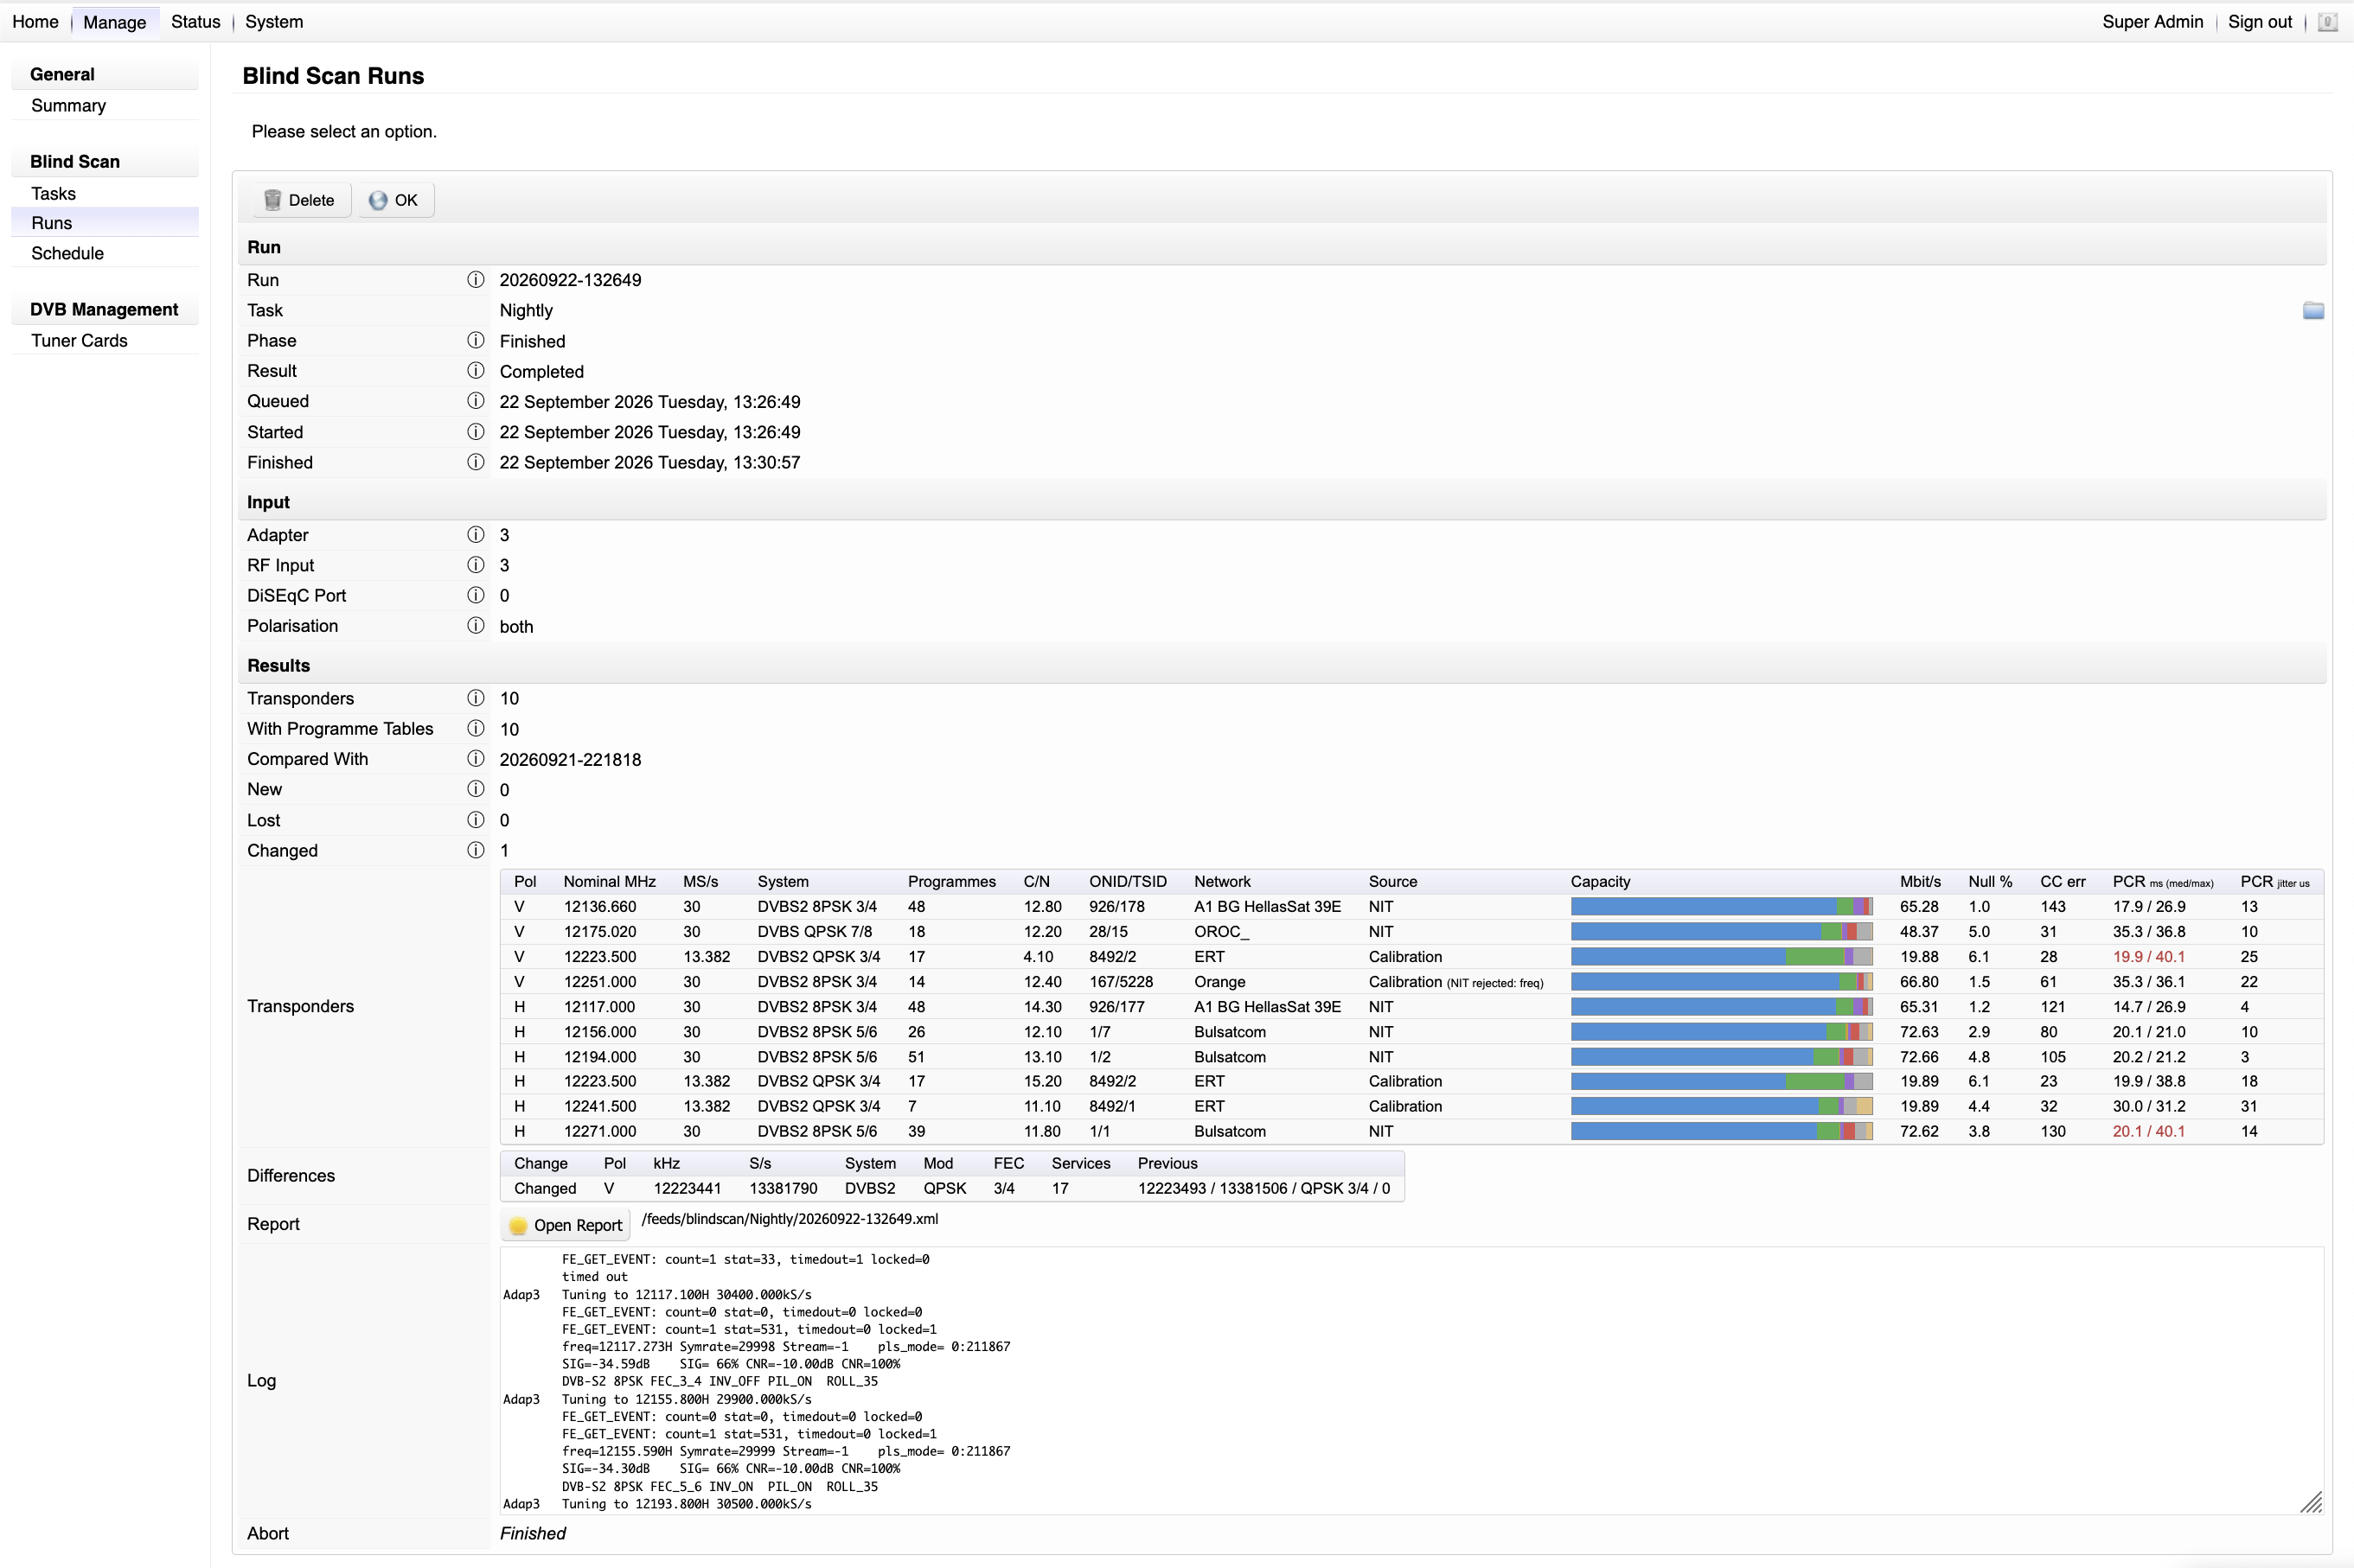
Task: Click the OK button
Action: click(394, 200)
